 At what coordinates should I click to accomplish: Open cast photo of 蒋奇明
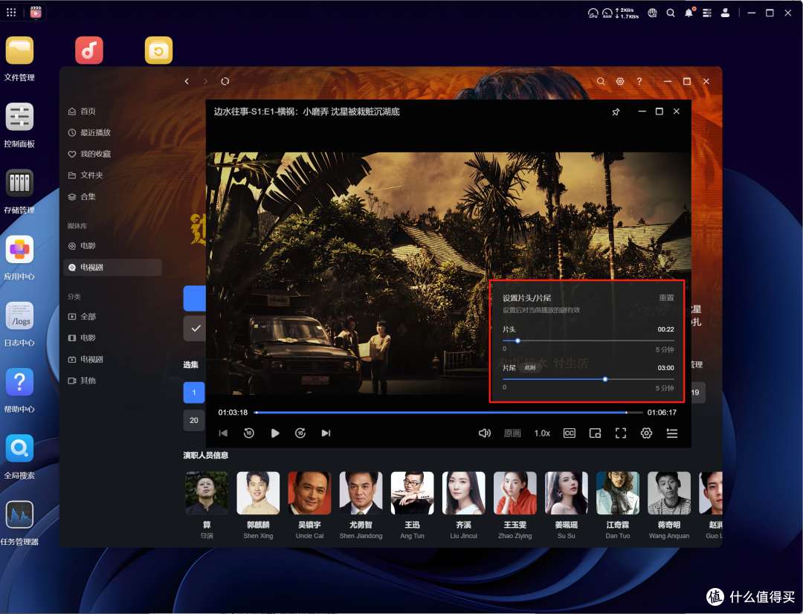click(x=669, y=493)
